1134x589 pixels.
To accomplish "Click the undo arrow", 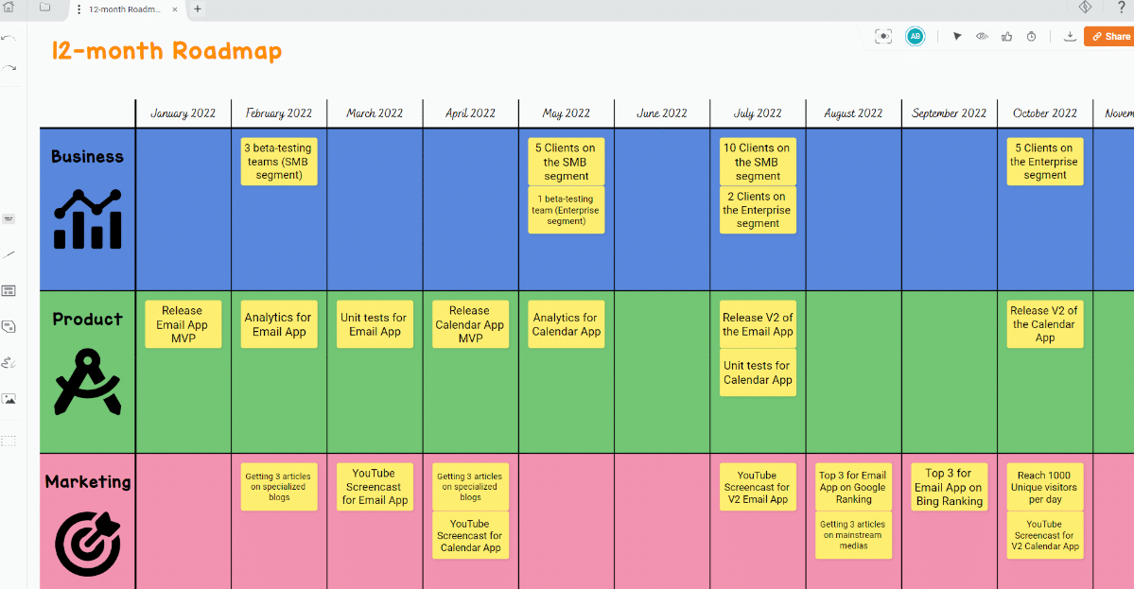I will tap(9, 38).
